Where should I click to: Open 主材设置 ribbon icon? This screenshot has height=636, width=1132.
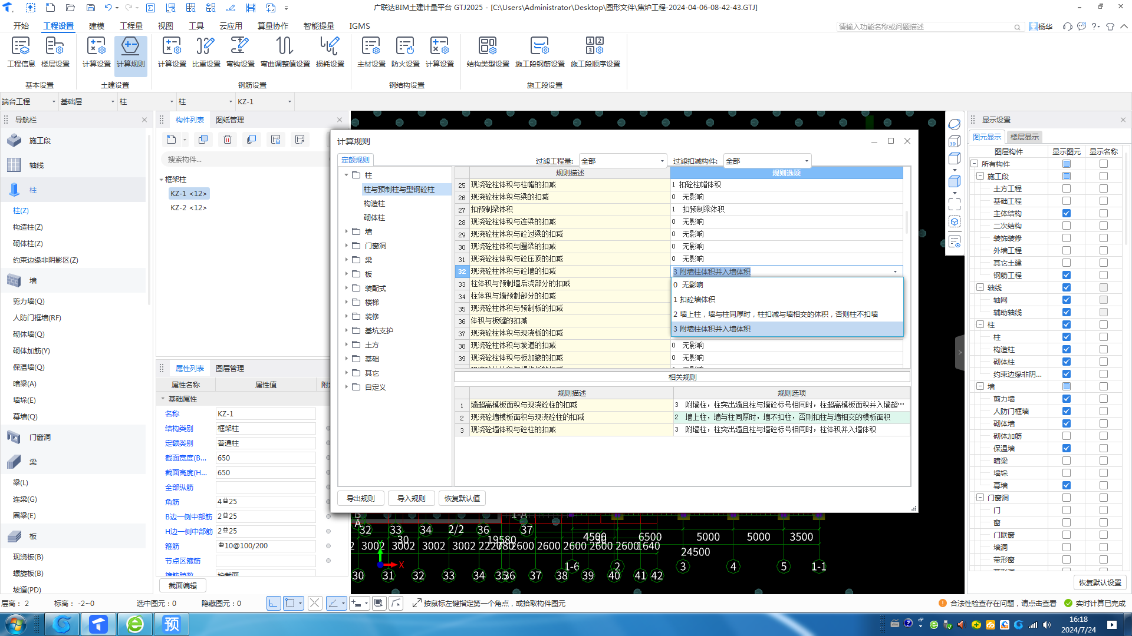(371, 52)
